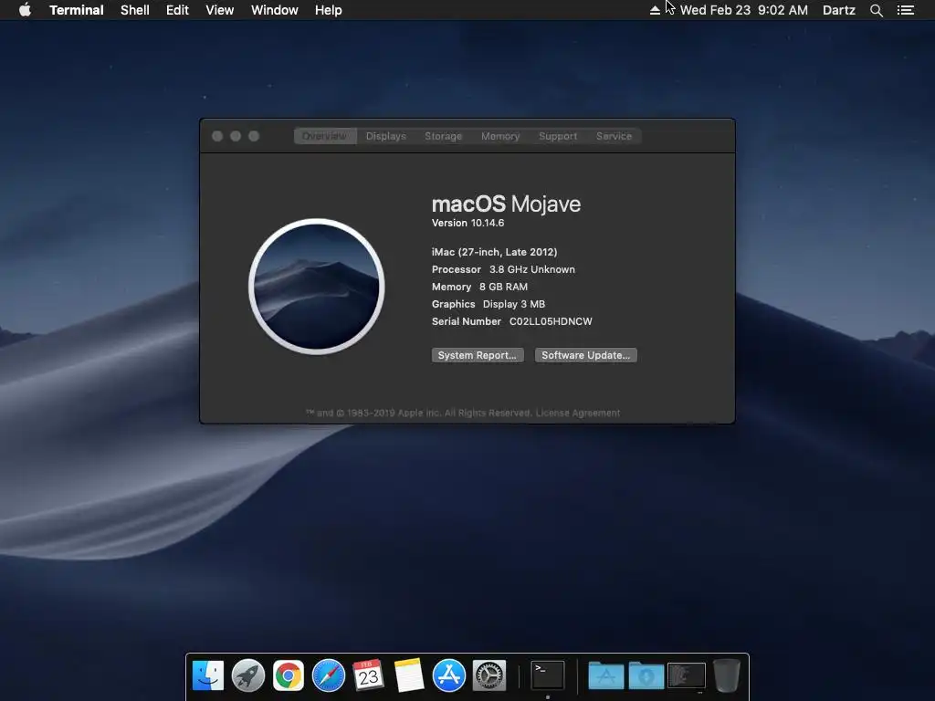The width and height of the screenshot is (935, 701).
Task: Switch to the Storage tab
Action: click(443, 136)
